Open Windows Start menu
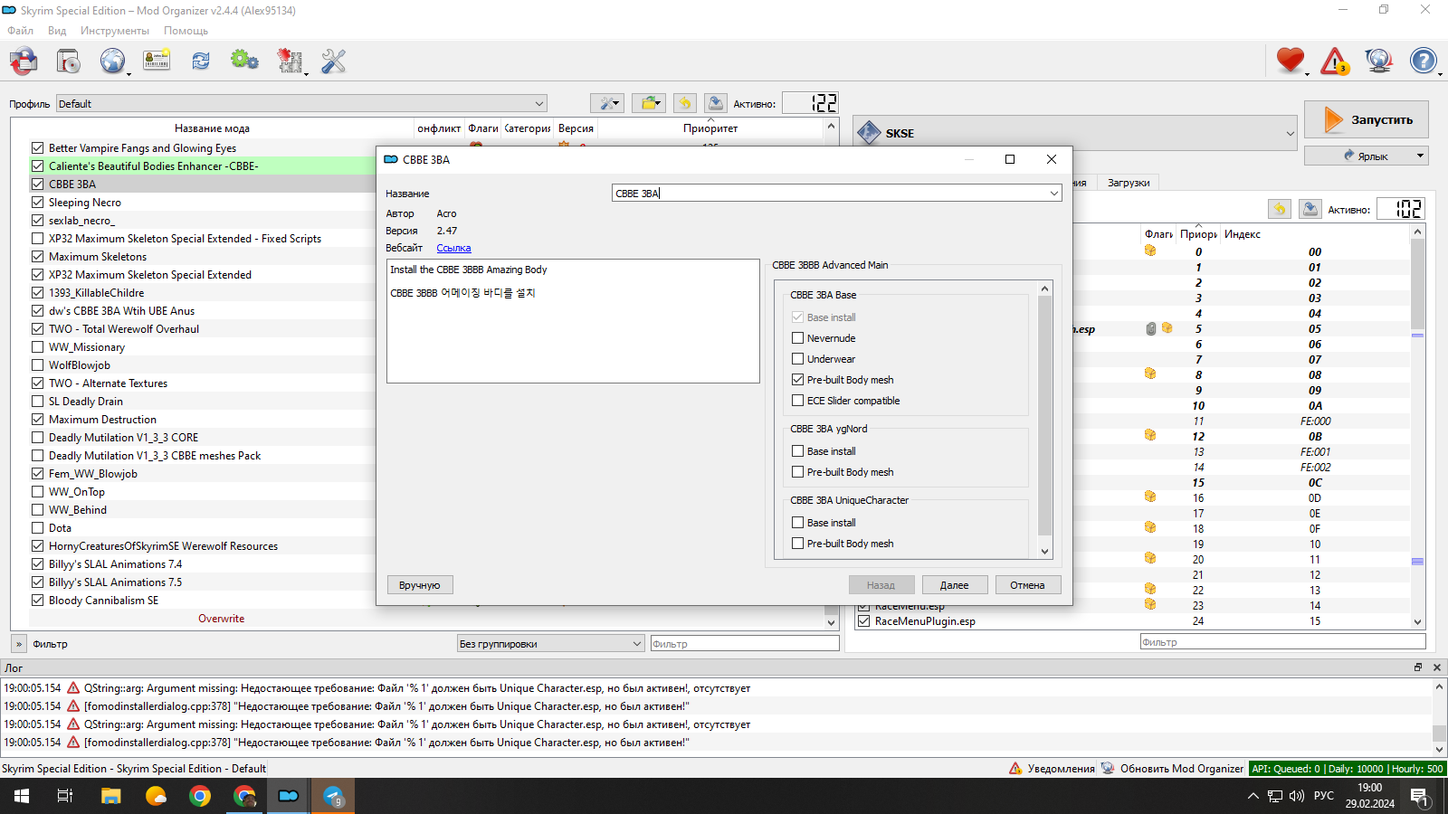 click(x=22, y=796)
